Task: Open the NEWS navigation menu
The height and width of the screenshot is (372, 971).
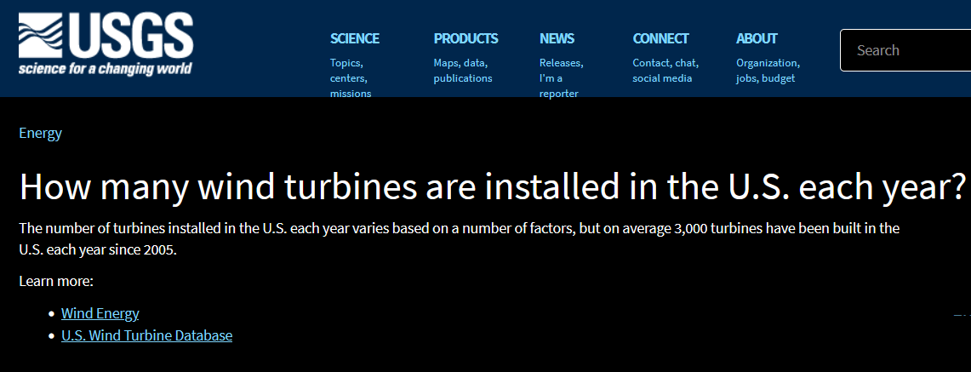Action: [557, 38]
